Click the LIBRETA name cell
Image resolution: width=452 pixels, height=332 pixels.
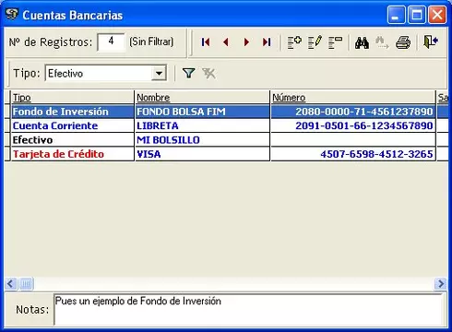(x=202, y=125)
